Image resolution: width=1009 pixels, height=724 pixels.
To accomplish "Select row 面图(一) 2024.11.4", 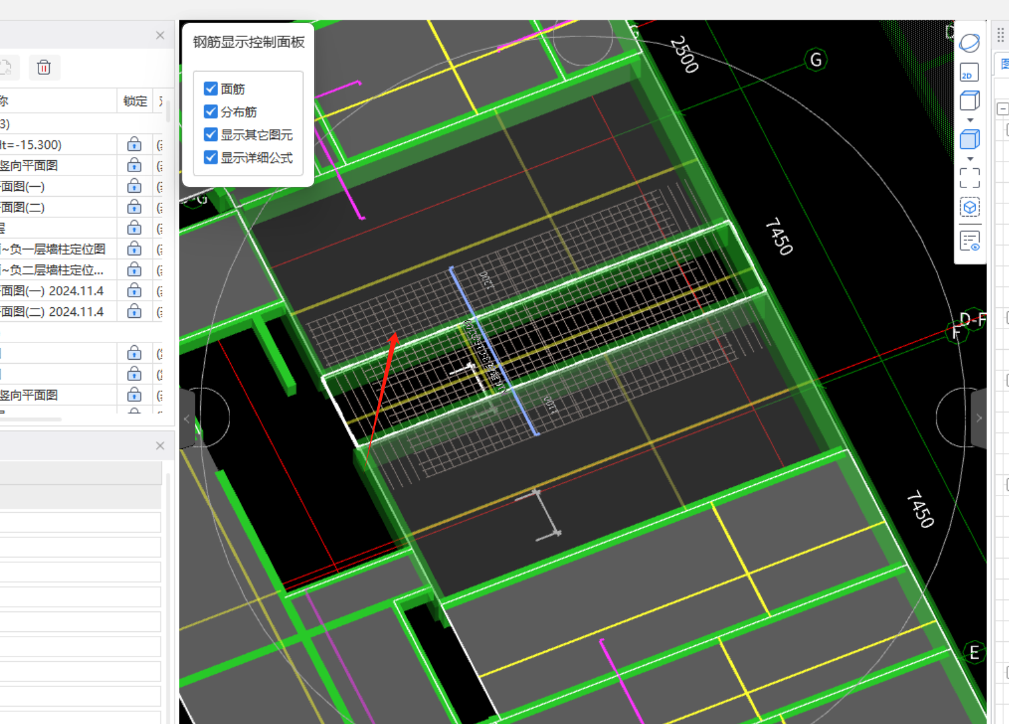I will [x=81, y=291].
